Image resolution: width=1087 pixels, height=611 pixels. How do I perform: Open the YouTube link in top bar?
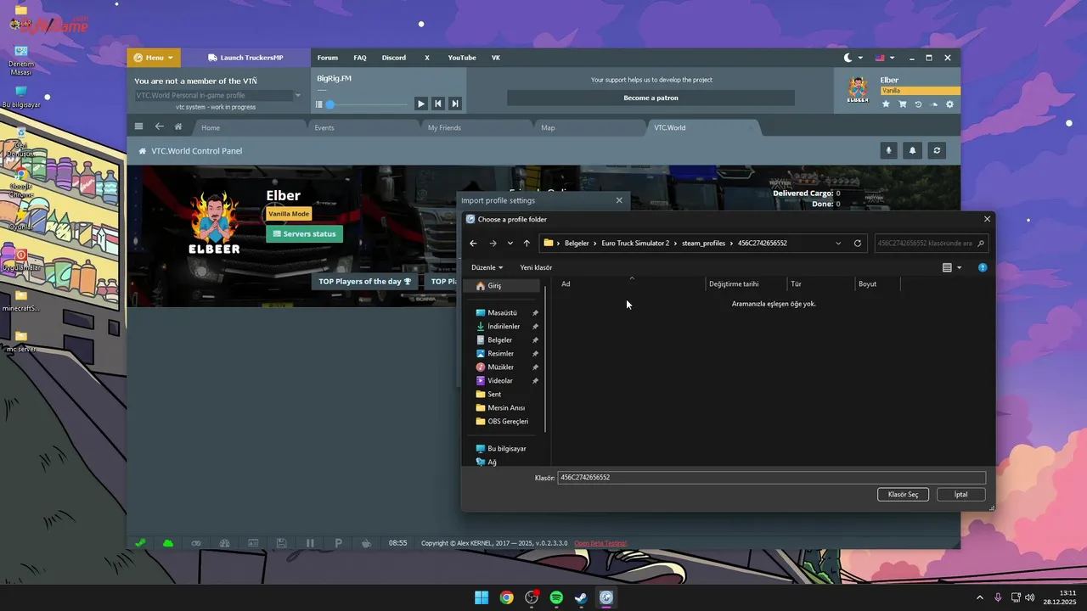click(x=462, y=58)
